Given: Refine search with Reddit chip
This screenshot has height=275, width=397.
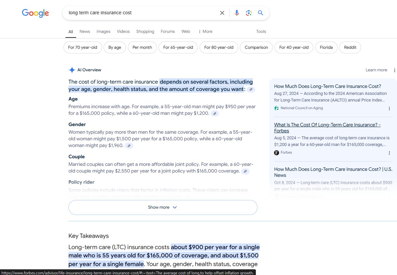Looking at the screenshot, I should tap(350, 47).
